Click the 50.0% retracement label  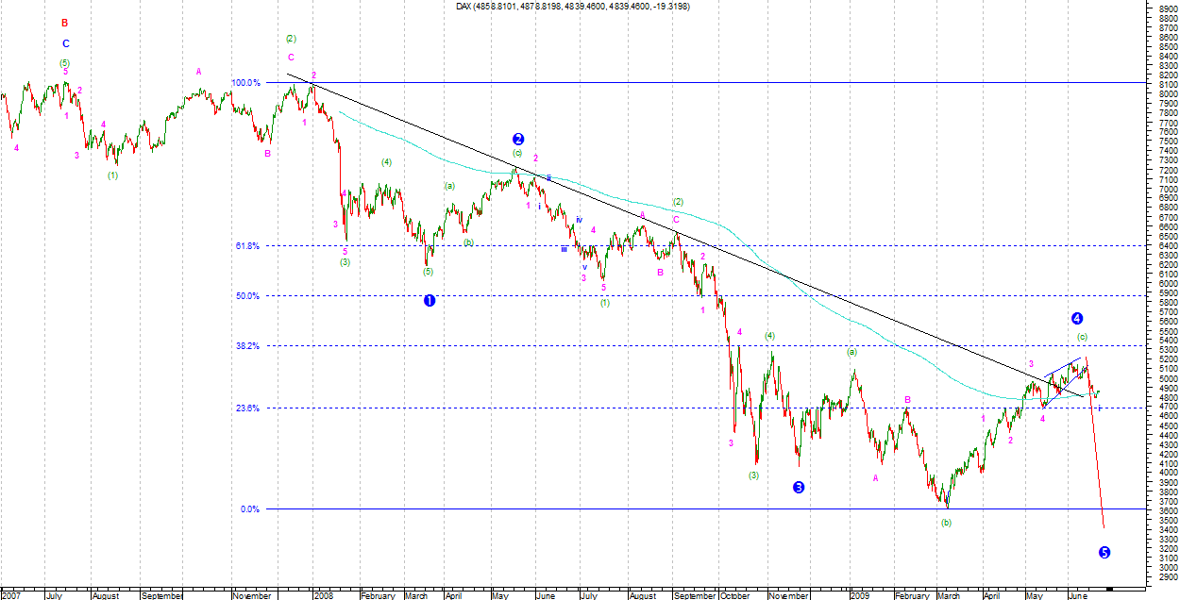247,296
